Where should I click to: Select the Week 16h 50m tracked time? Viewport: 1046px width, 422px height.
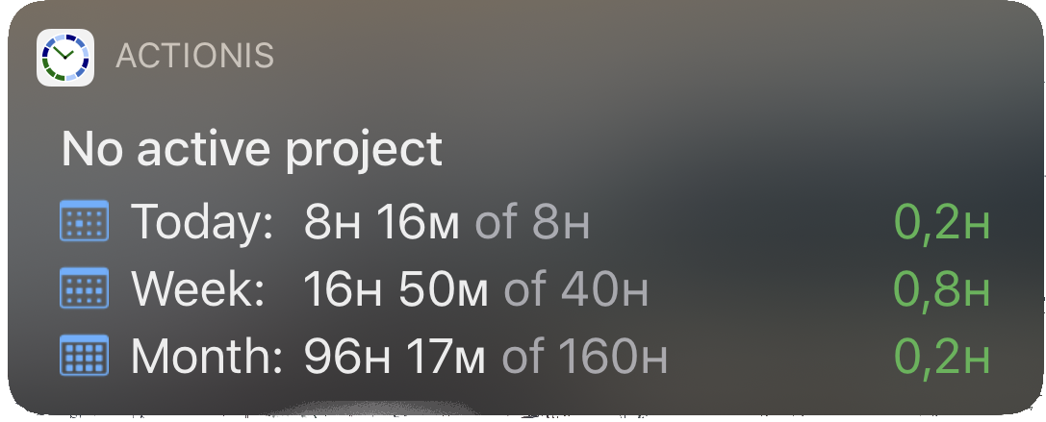(x=395, y=289)
